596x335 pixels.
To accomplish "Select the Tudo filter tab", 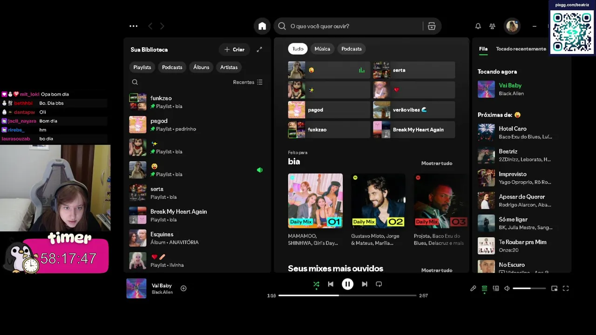I will tap(298, 49).
